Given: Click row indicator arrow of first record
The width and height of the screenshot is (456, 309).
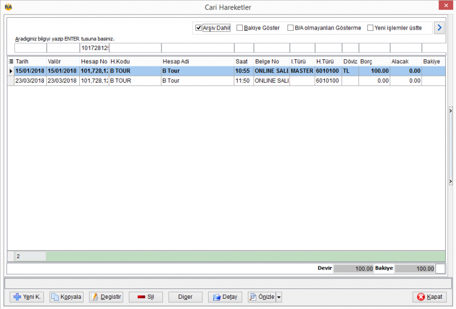Looking at the screenshot, I should pyautogui.click(x=11, y=71).
